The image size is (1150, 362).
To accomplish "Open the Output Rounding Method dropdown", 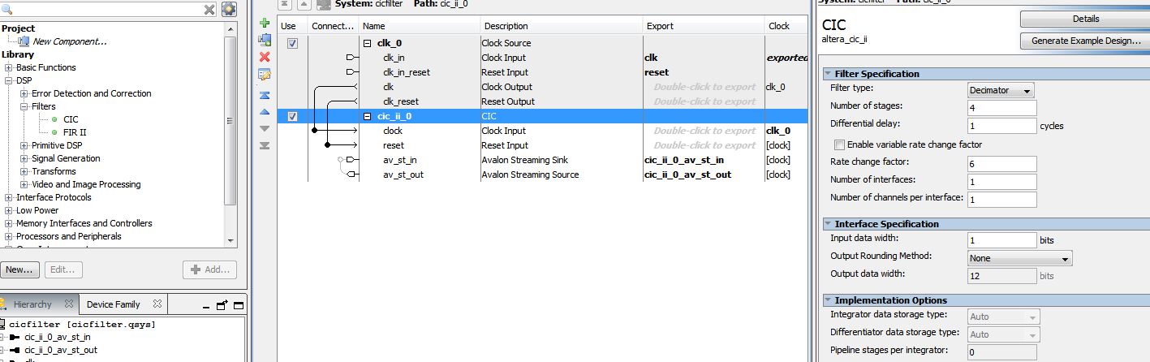I will [1020, 258].
